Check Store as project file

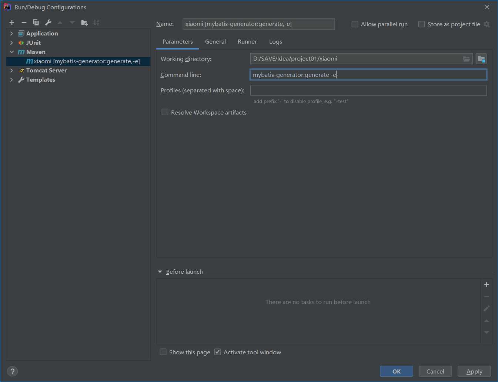421,24
